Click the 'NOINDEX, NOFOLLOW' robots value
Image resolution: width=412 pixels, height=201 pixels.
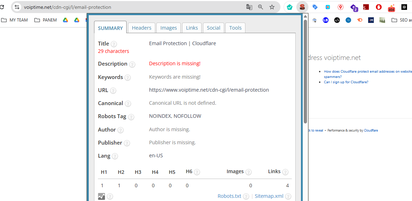pyautogui.click(x=175, y=116)
